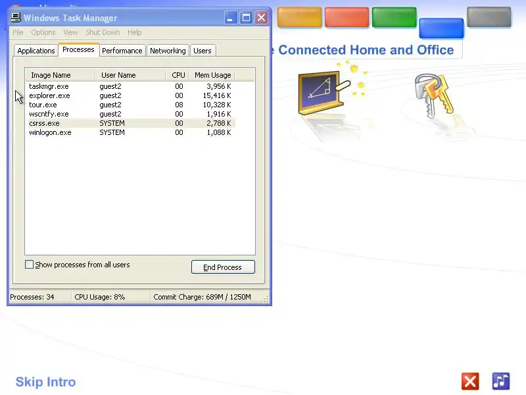Screen dimensions: 526x395
Task: Click the Skip Intro link
Action: (x=45, y=382)
